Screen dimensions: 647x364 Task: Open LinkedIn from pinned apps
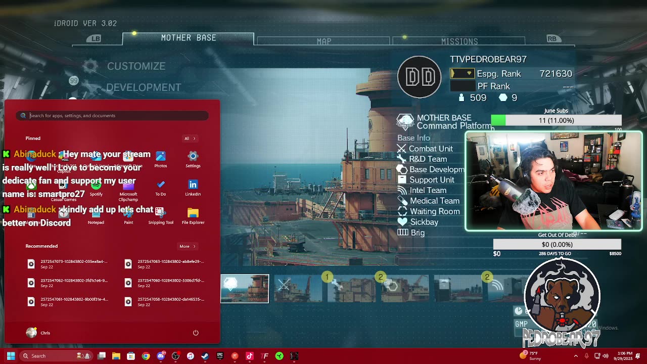193,188
